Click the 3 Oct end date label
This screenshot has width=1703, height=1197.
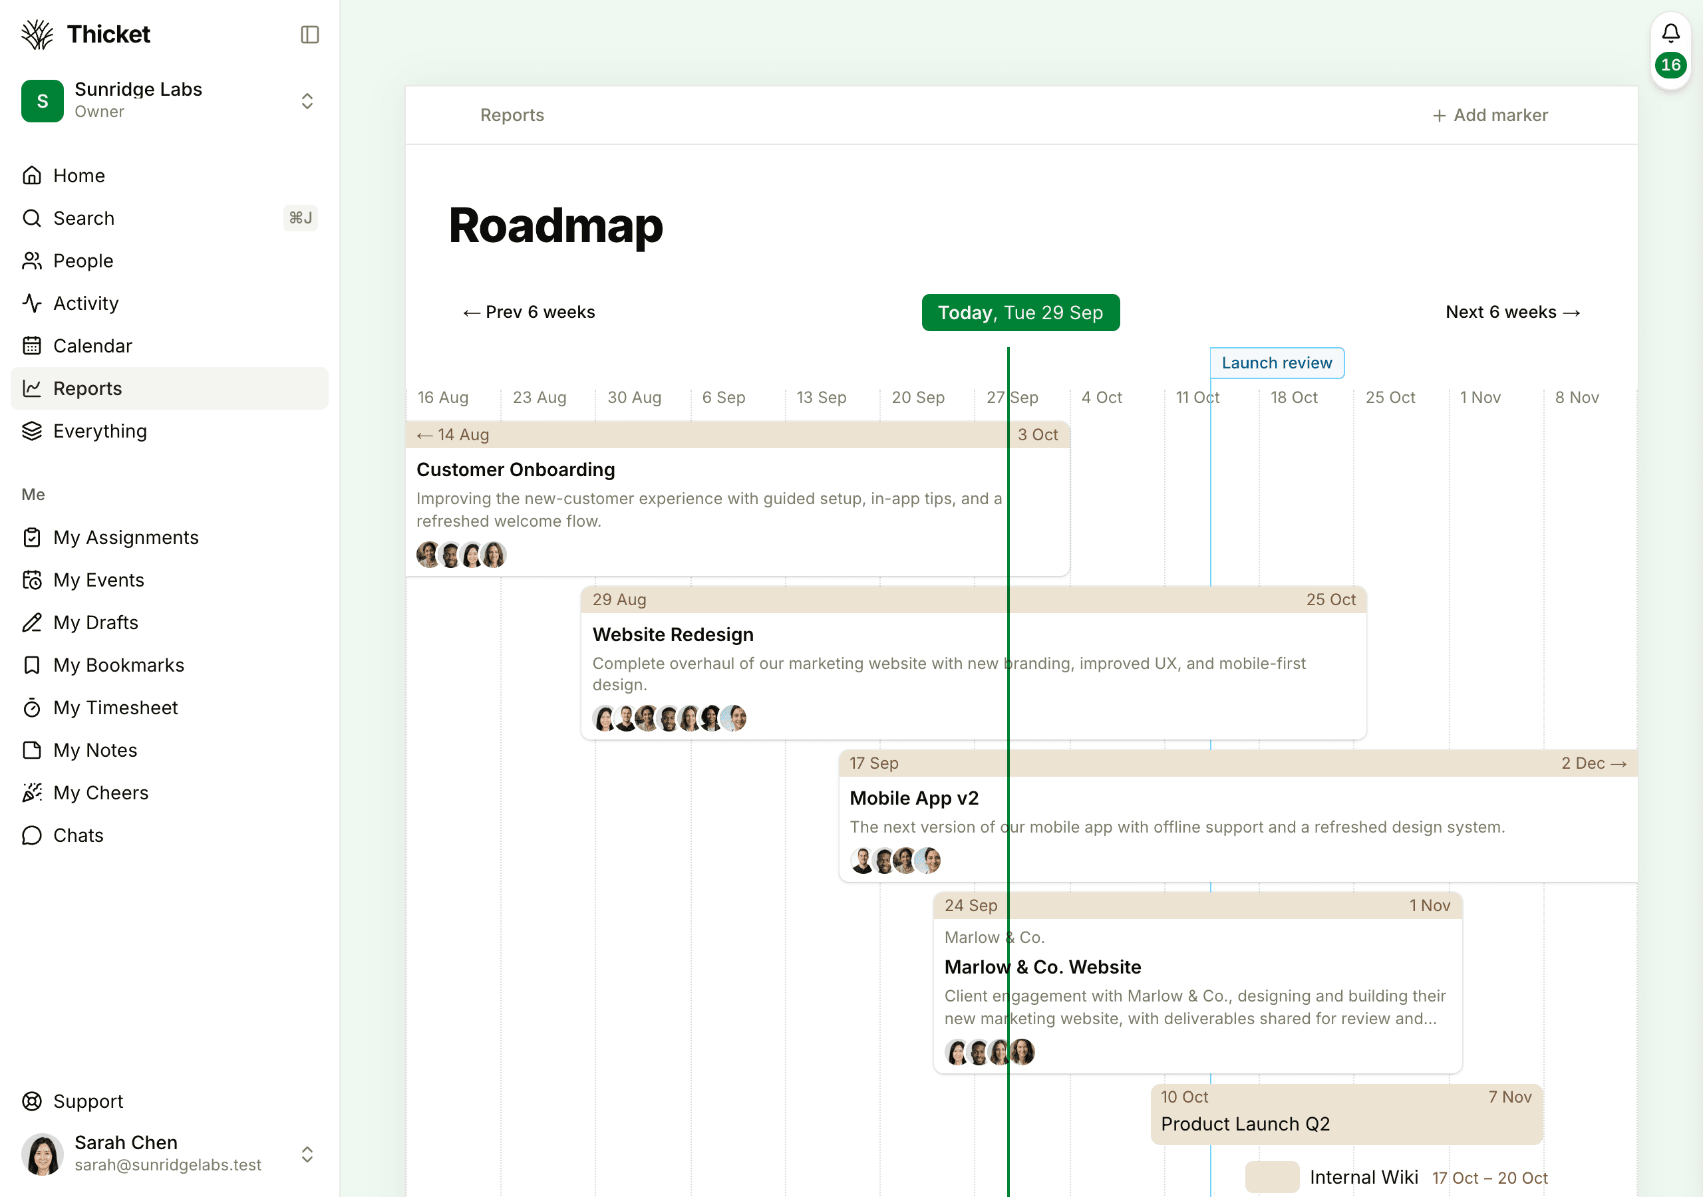(1038, 436)
